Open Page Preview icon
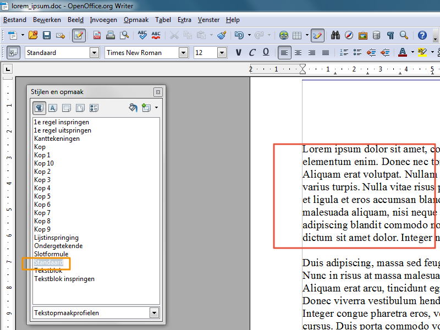This screenshot has height=330, width=440. (124, 35)
